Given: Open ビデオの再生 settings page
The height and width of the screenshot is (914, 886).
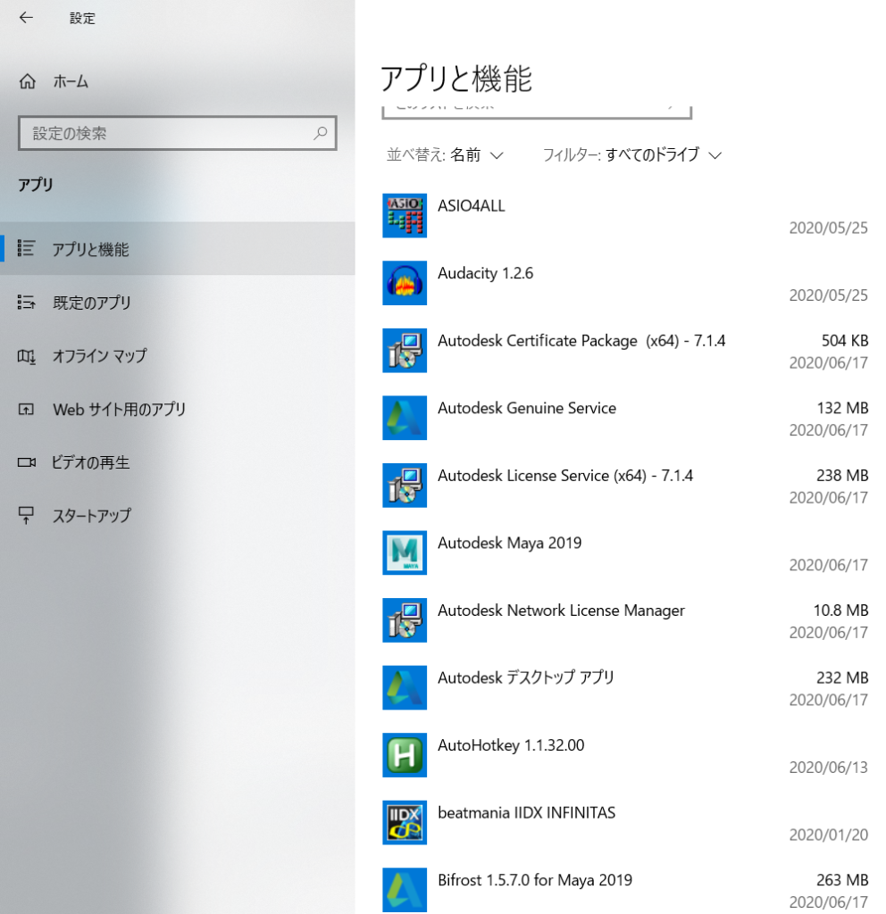Looking at the screenshot, I should (178, 462).
